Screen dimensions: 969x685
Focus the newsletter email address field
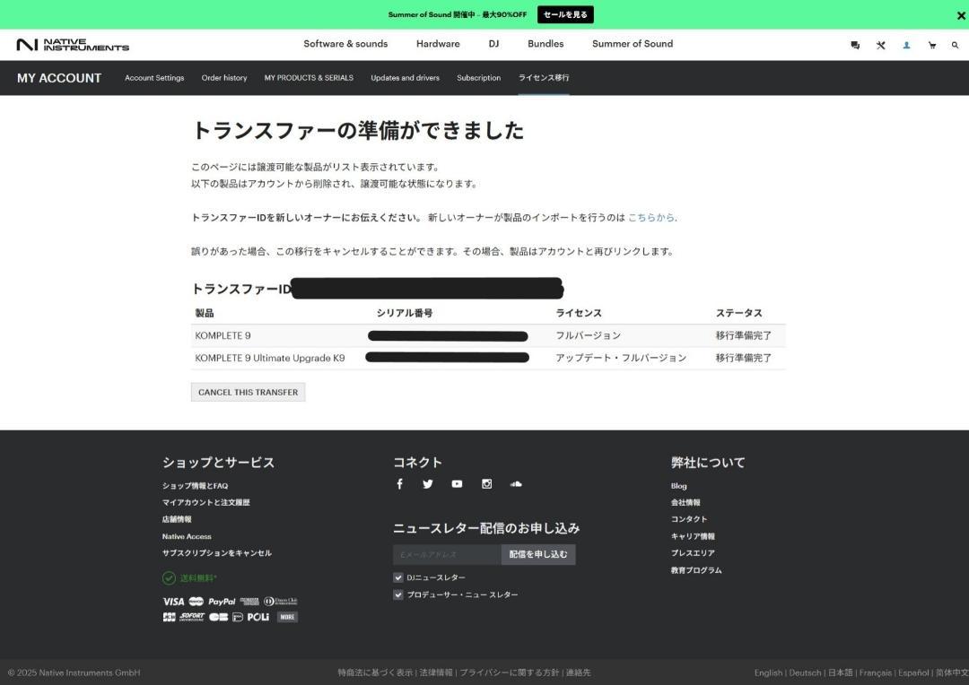(447, 555)
